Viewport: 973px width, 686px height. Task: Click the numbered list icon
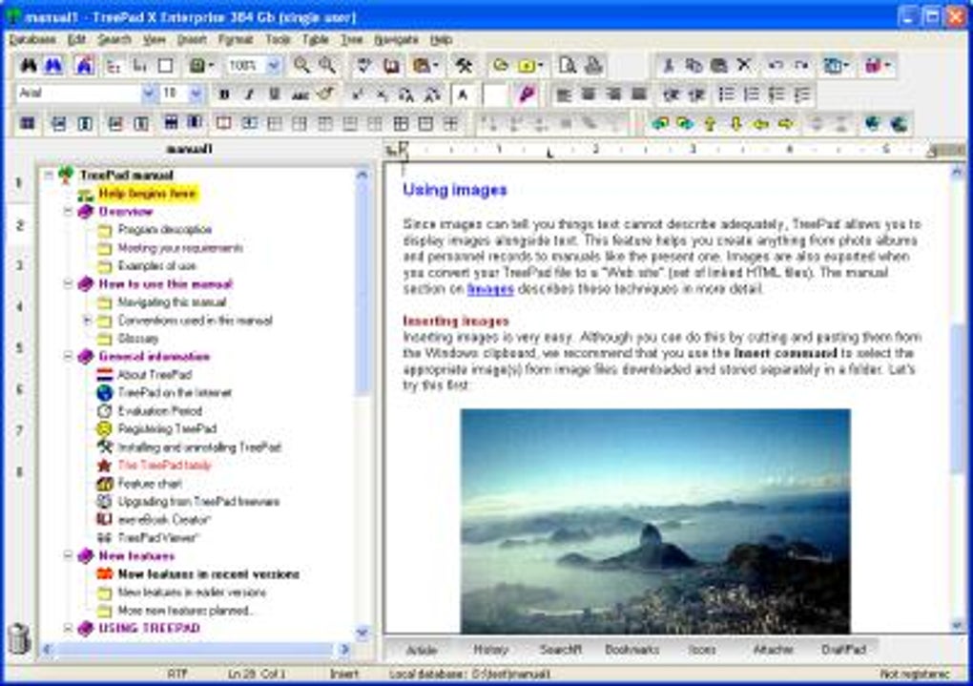[751, 94]
